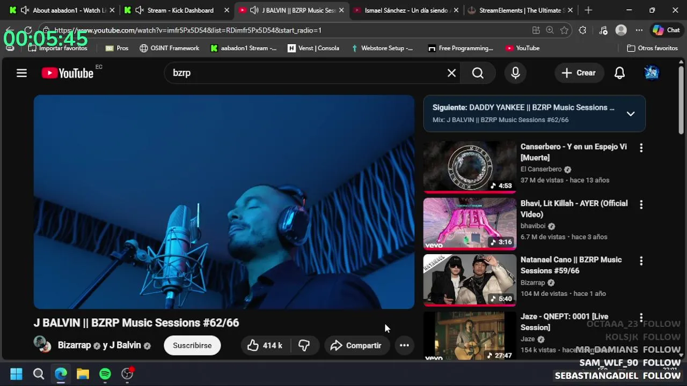Screen dimensions: 687x386
Task: Click the Compartir share button
Action: [356, 345]
